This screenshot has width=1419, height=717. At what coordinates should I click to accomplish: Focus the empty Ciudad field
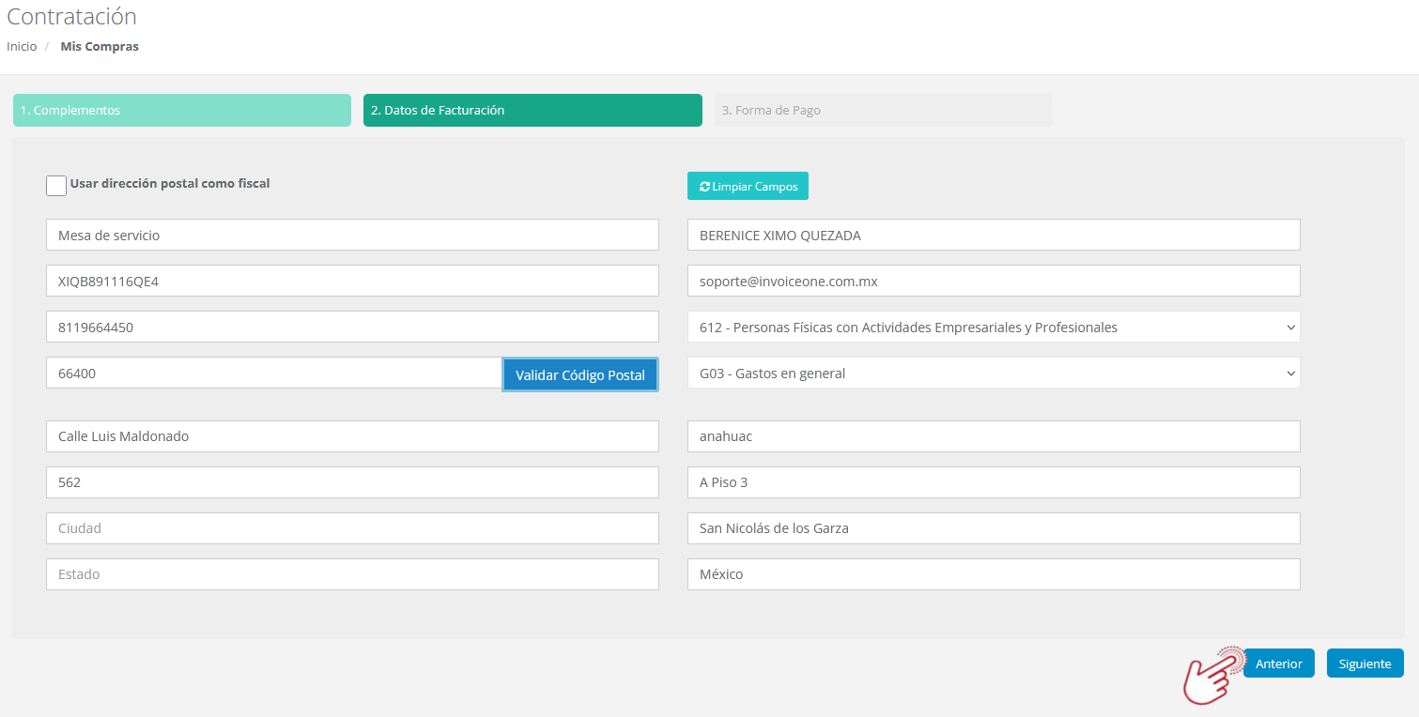pos(352,528)
